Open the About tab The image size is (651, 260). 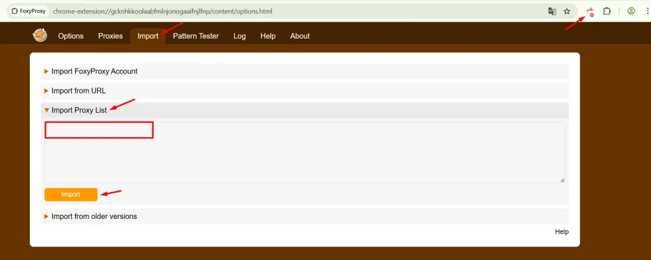300,36
